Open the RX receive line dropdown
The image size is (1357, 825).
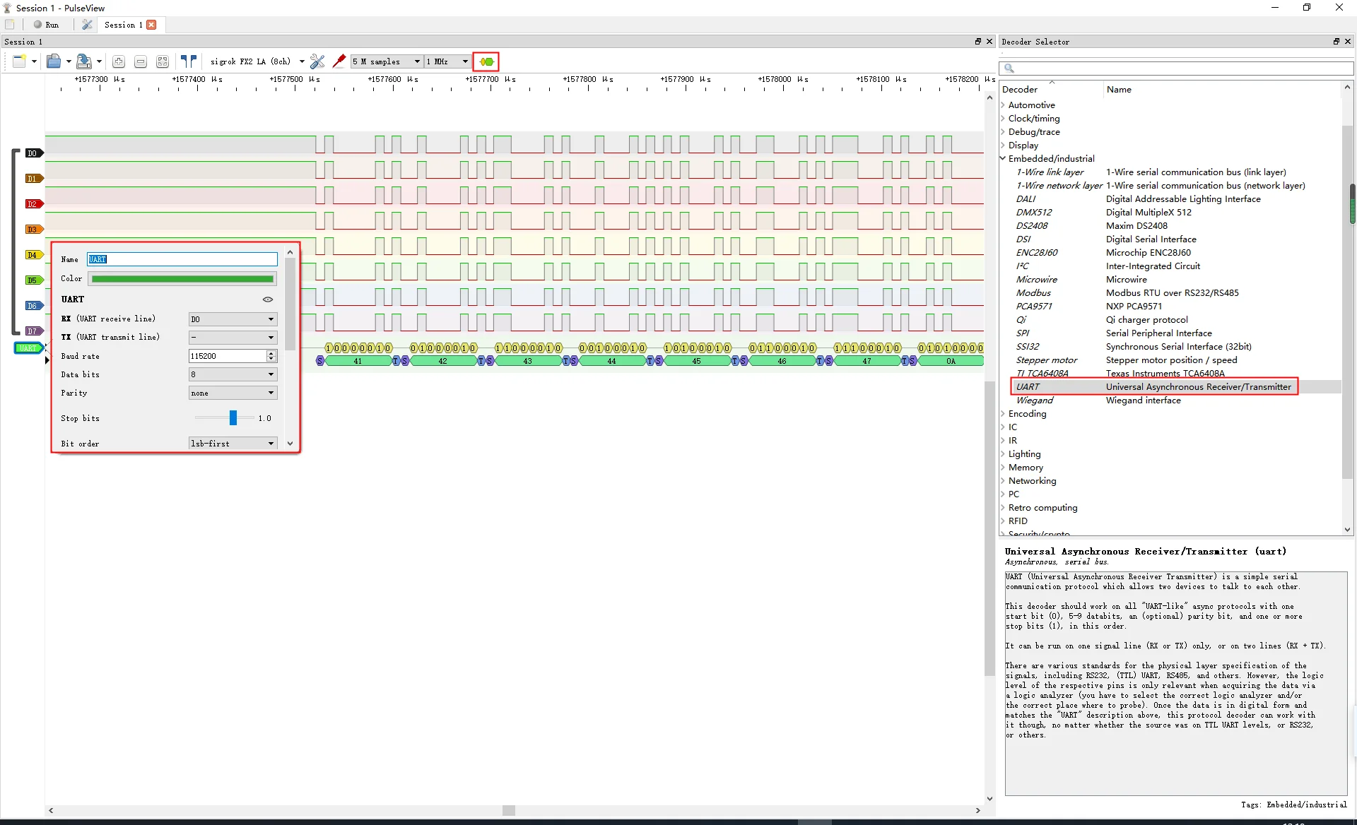pos(233,319)
